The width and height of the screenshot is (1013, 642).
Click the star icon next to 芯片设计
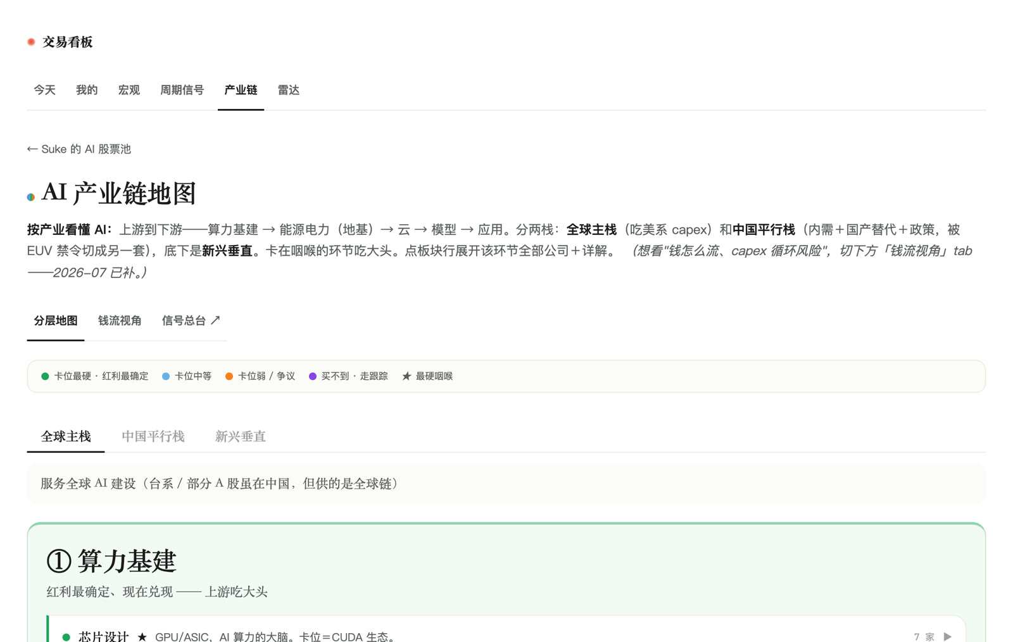click(x=142, y=637)
